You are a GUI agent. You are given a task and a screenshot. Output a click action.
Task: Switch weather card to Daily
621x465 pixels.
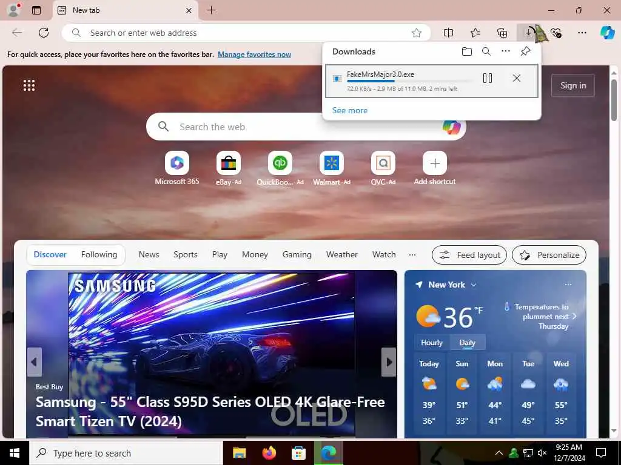pyautogui.click(x=468, y=343)
